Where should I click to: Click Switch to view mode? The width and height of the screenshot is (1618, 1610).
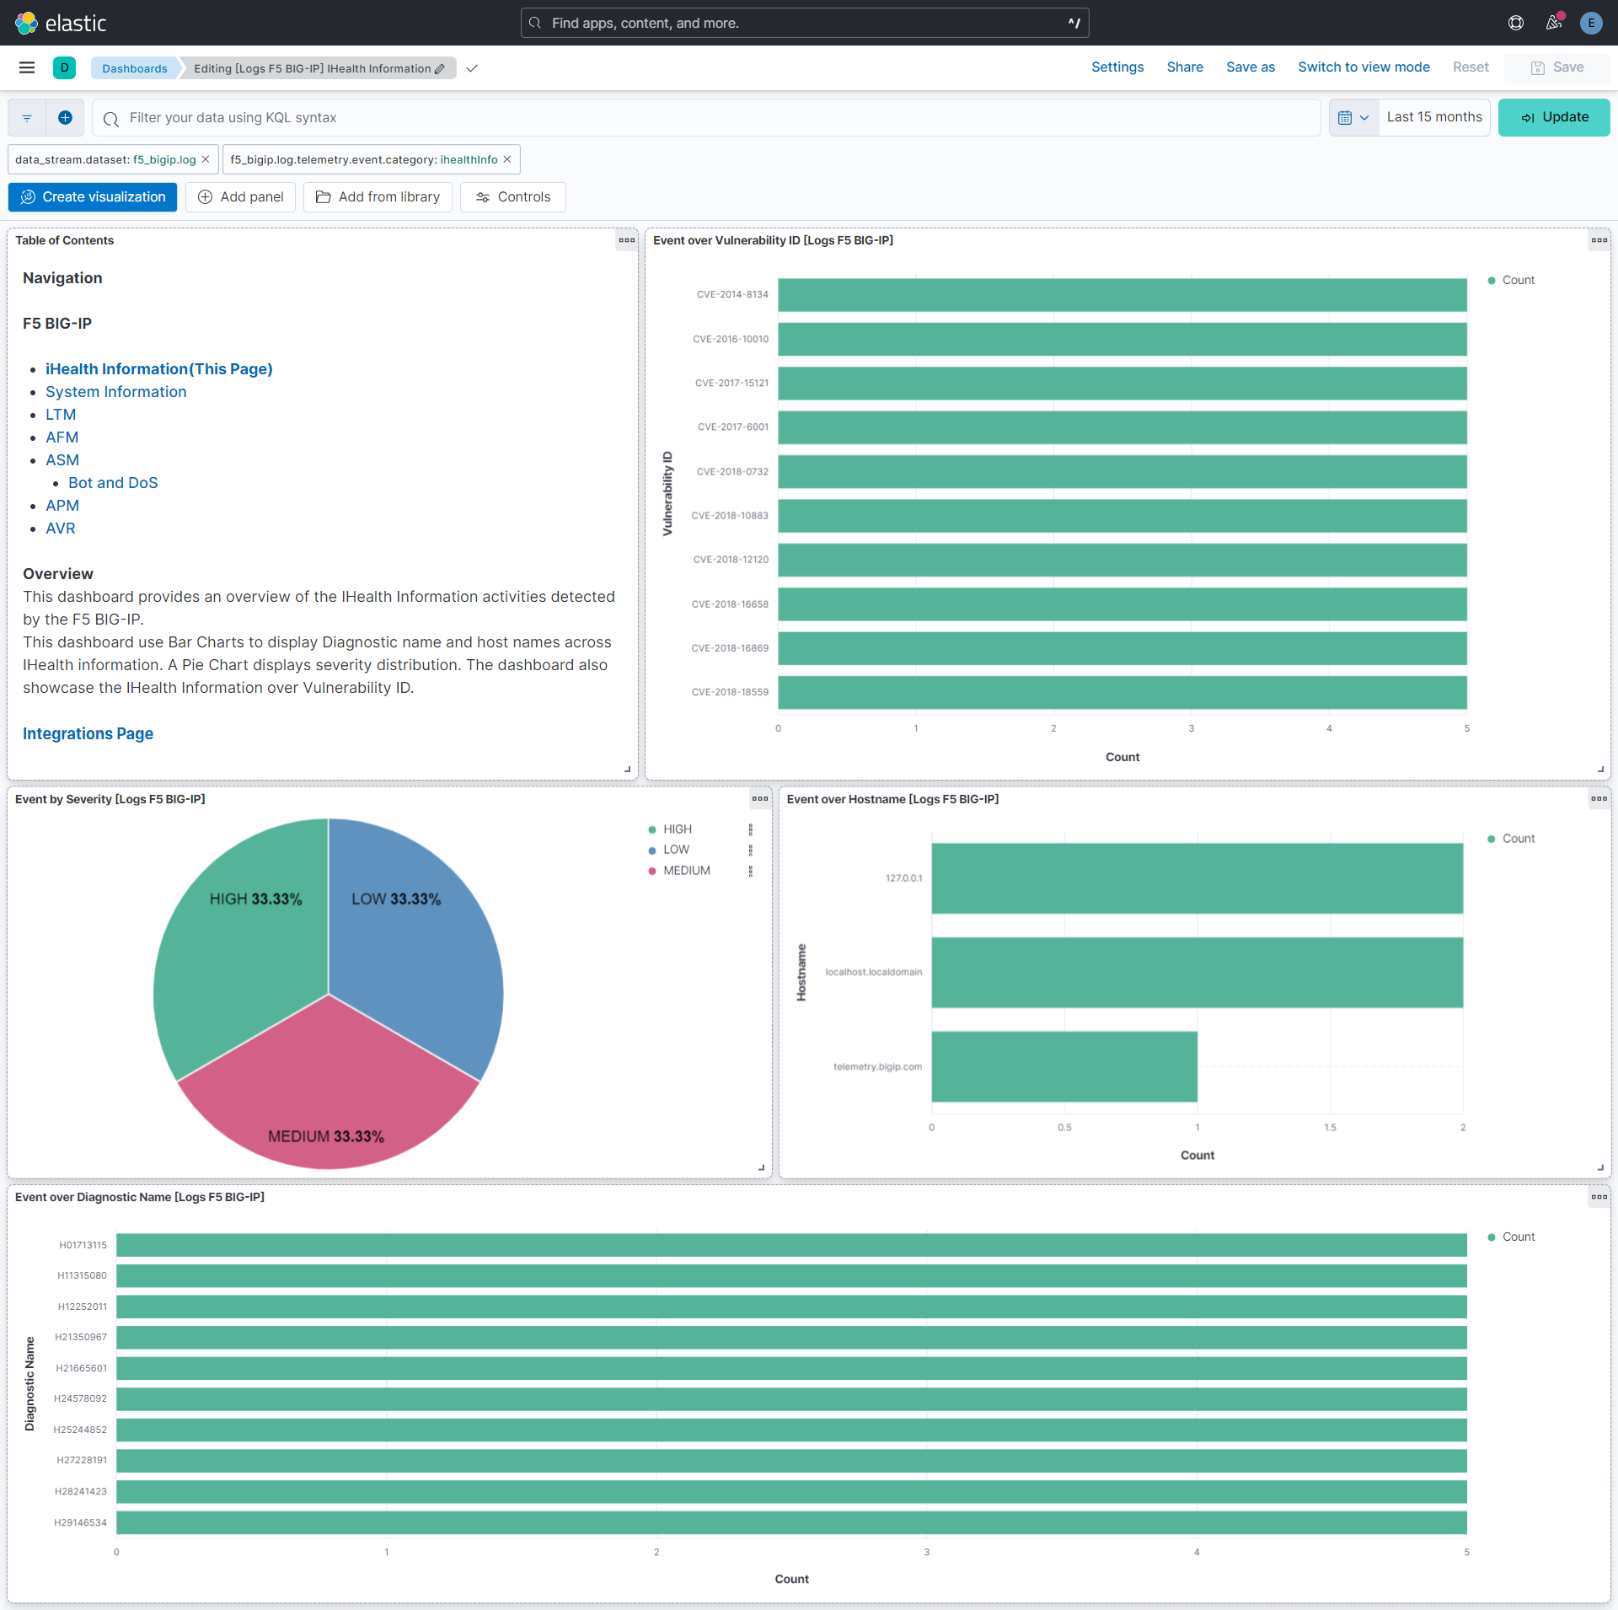click(x=1363, y=67)
